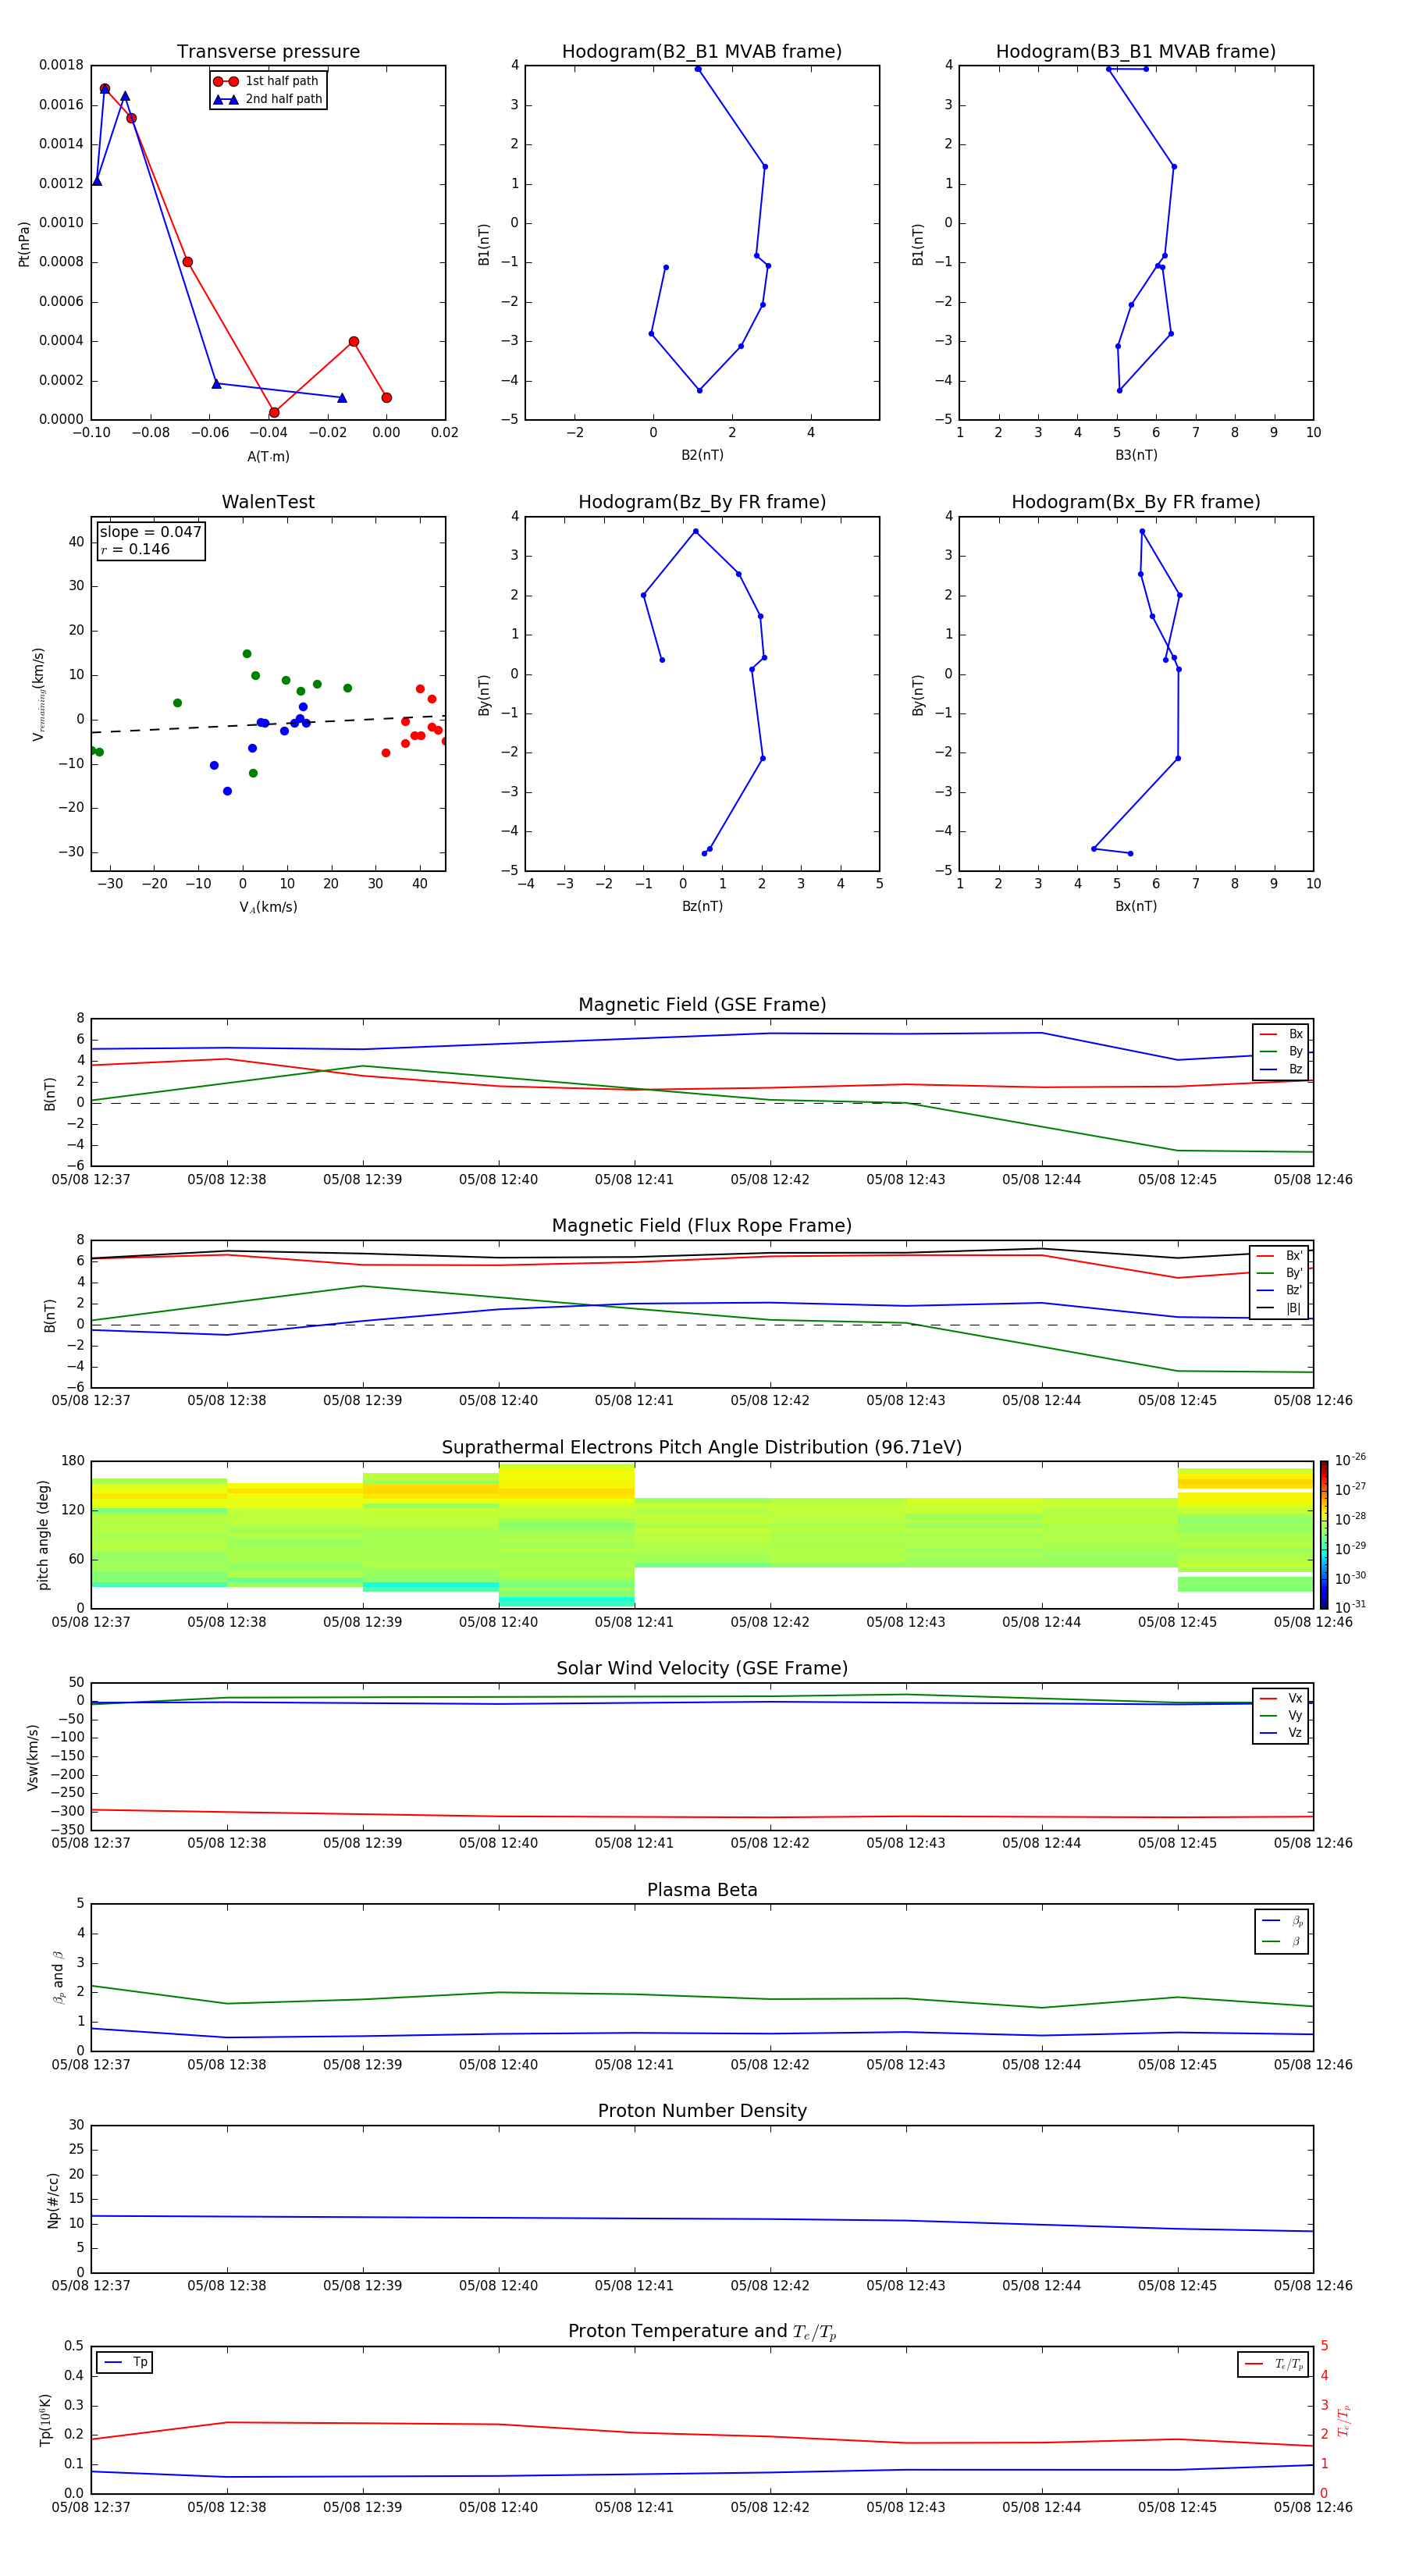
Task: Select the 'Te/Tp' legend entry
Action: (1273, 2365)
